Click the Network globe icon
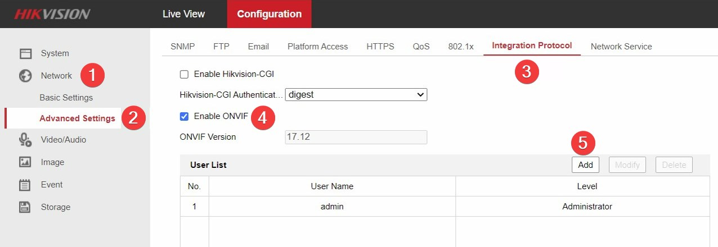The width and height of the screenshot is (718, 247). tap(25, 76)
